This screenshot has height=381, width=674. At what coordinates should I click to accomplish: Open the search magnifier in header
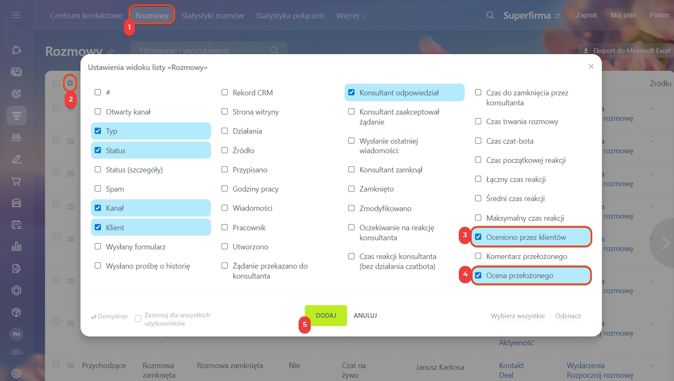(x=490, y=15)
